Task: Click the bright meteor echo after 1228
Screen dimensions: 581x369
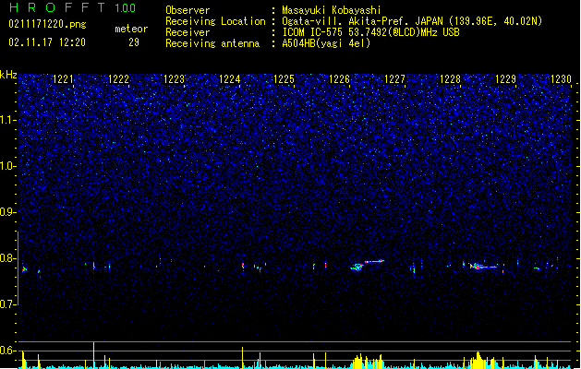Action: (x=481, y=266)
